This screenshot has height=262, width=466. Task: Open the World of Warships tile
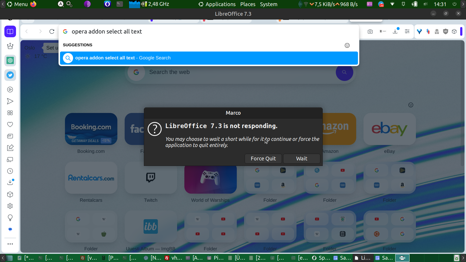210,179
